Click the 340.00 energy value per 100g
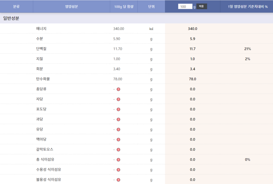The width and height of the screenshot is (273, 184). (x=119, y=29)
